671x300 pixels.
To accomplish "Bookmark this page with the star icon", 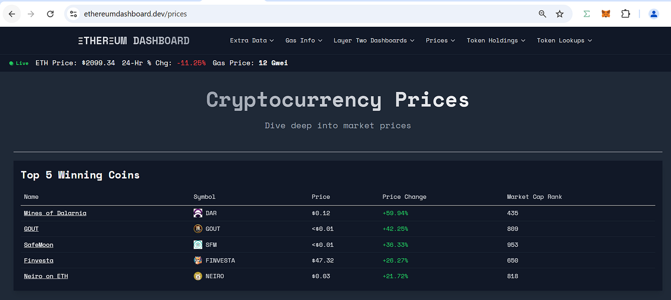I will pyautogui.click(x=560, y=14).
